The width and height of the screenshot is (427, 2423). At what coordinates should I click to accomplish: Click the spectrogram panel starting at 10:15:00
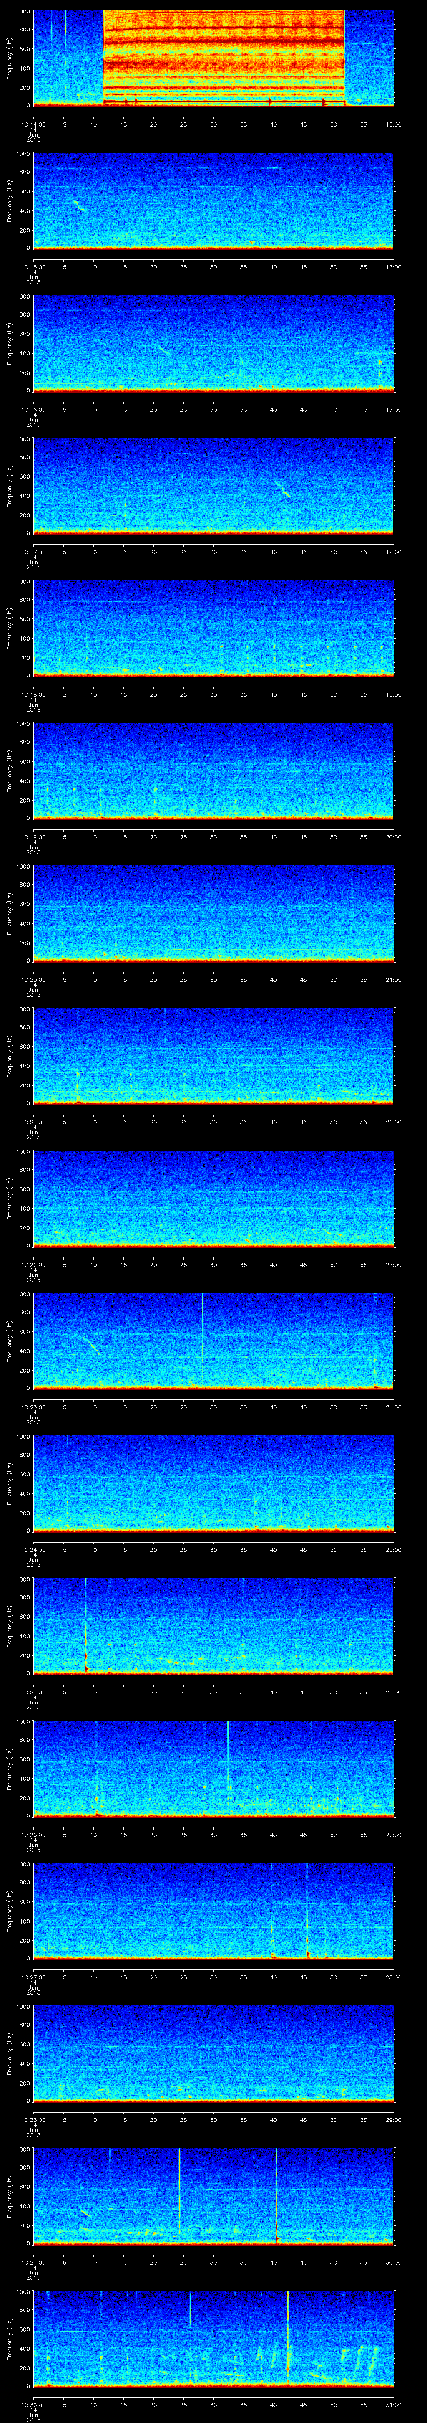pyautogui.click(x=213, y=200)
